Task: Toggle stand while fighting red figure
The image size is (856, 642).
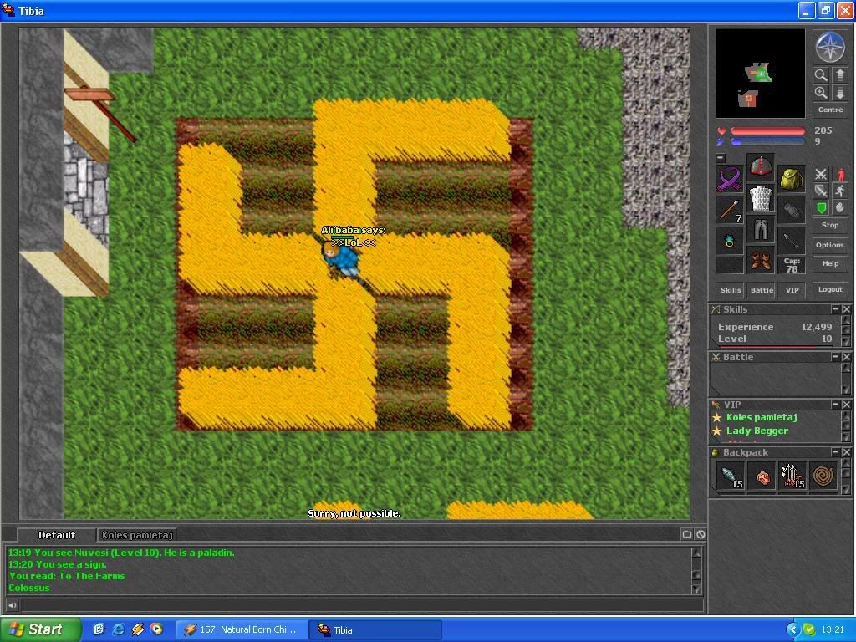Action: pyautogui.click(x=839, y=174)
